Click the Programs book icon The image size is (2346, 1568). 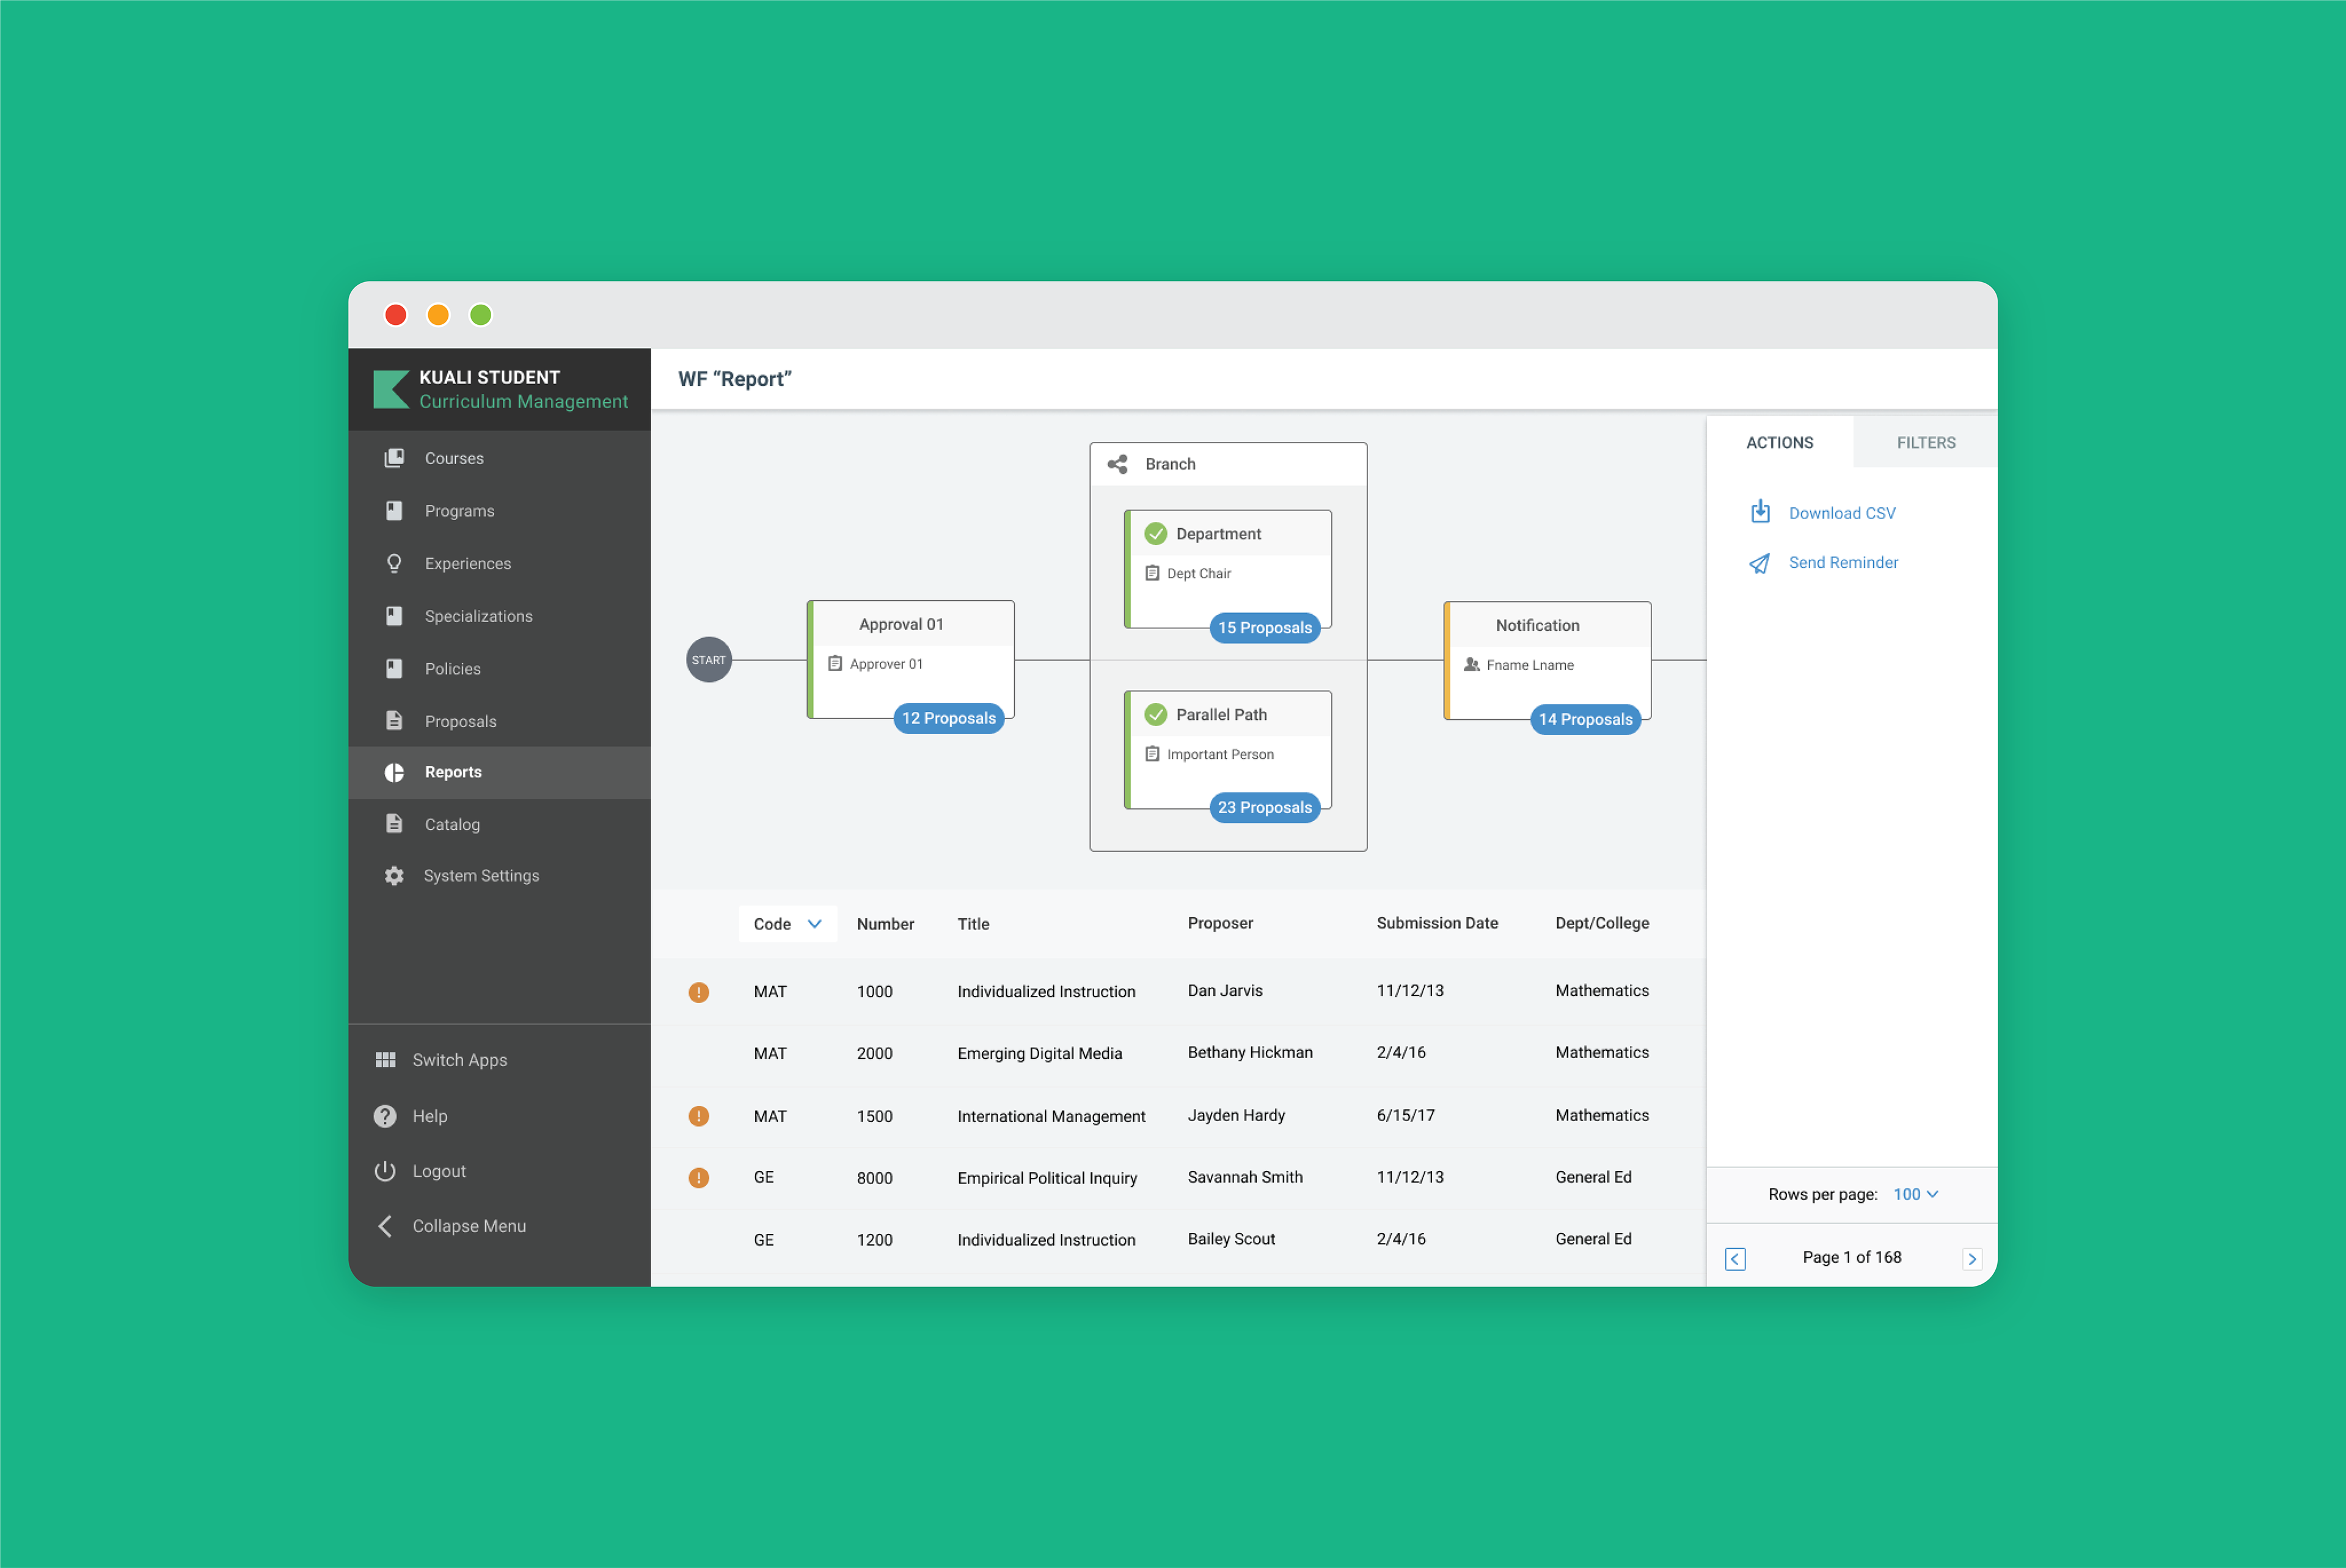click(394, 511)
